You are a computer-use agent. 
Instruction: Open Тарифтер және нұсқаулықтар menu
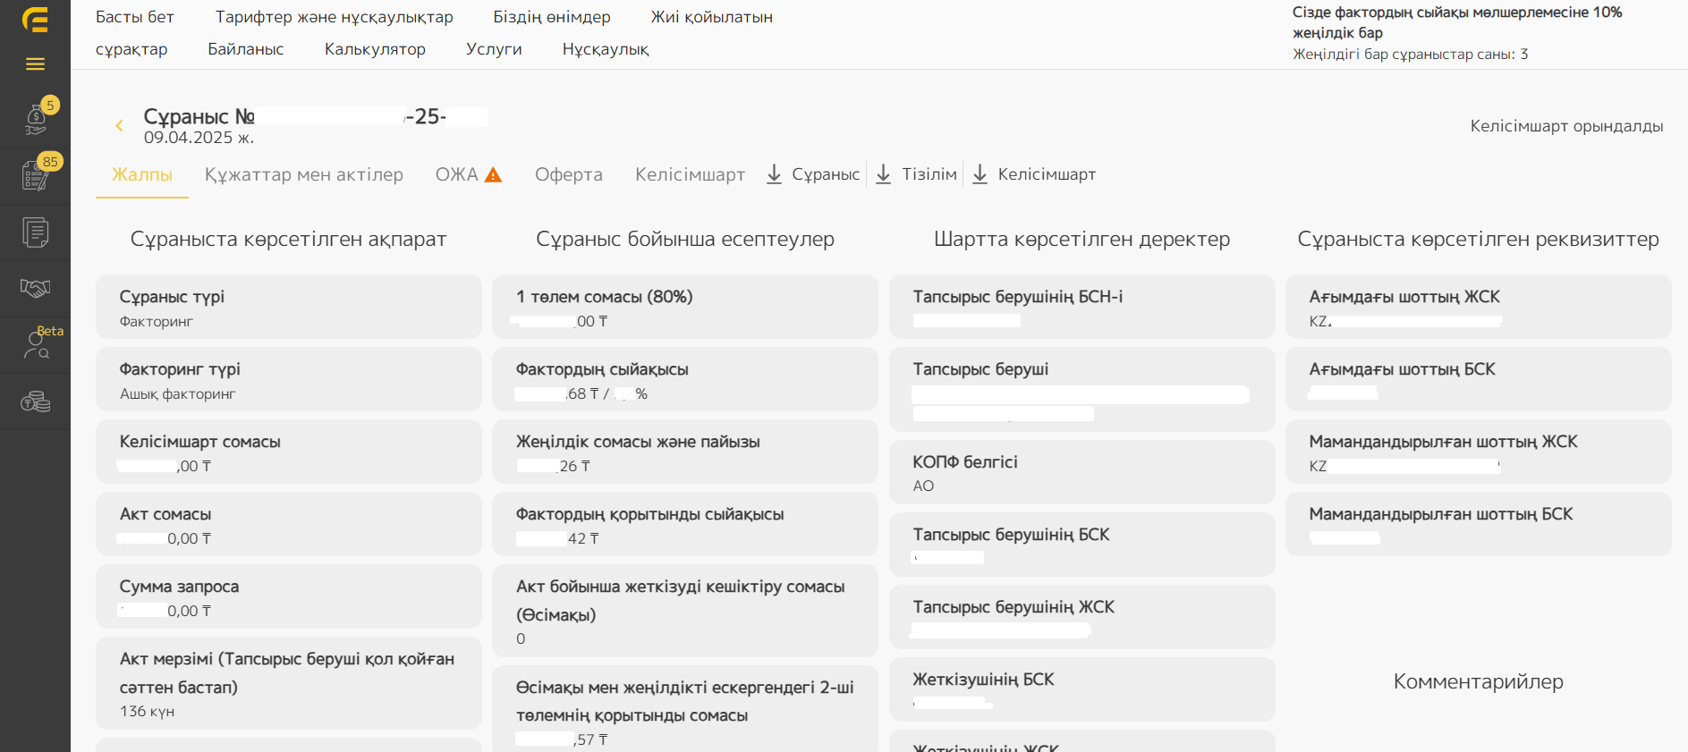point(334,17)
